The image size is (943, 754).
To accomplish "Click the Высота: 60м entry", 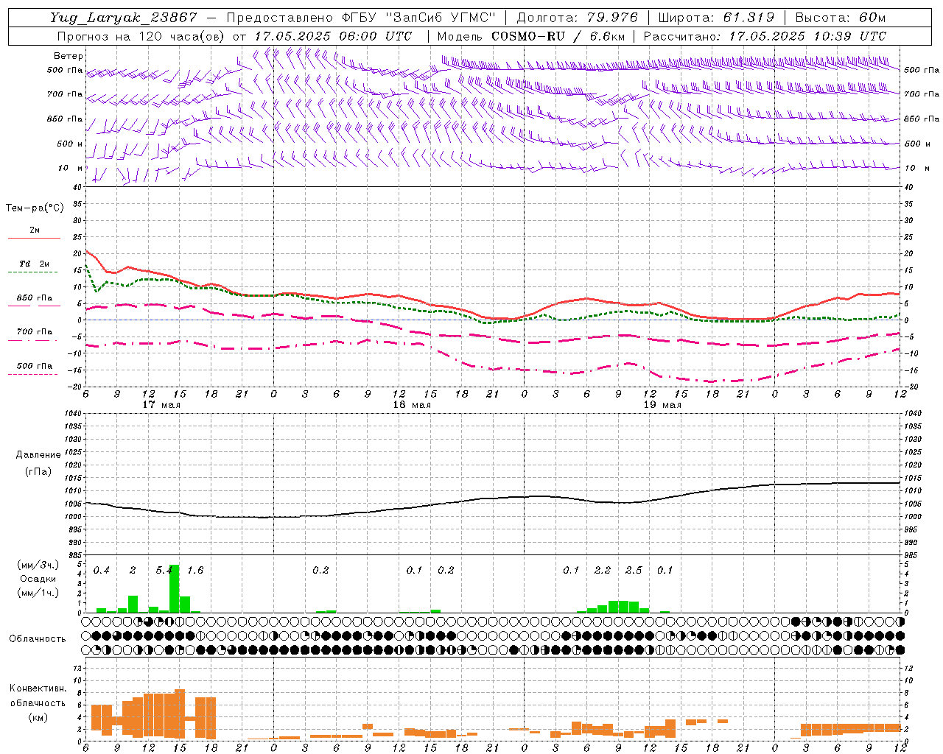I will click(x=841, y=18).
